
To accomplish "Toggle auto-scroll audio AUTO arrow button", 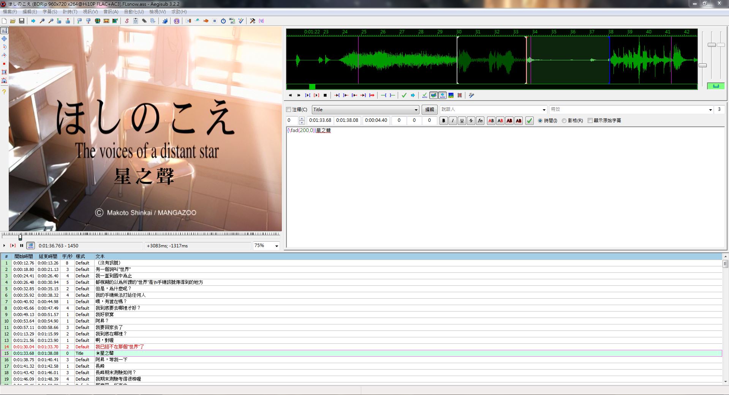I will click(442, 95).
